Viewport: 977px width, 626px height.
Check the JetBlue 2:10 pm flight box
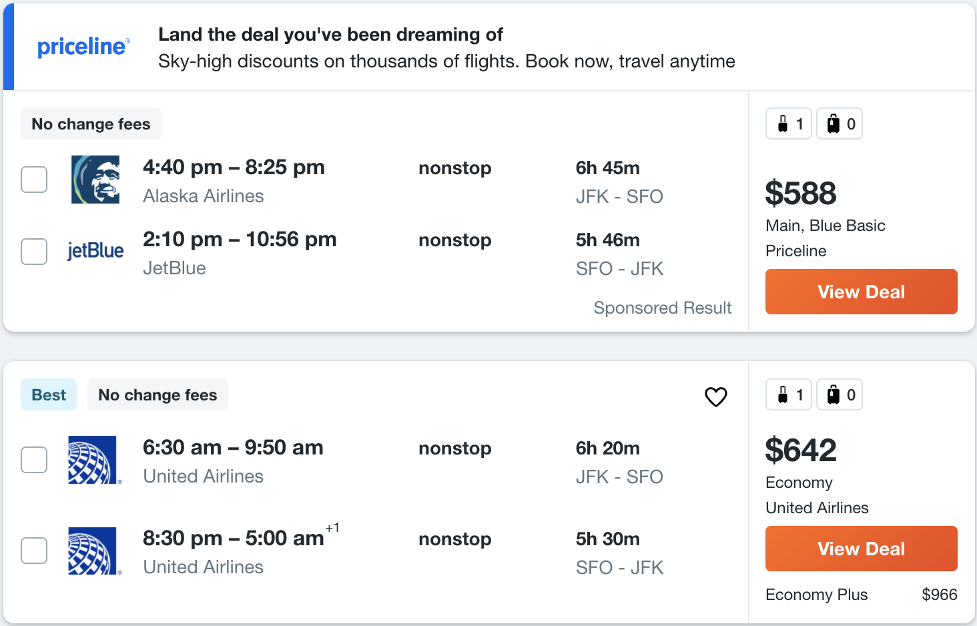pyautogui.click(x=34, y=252)
